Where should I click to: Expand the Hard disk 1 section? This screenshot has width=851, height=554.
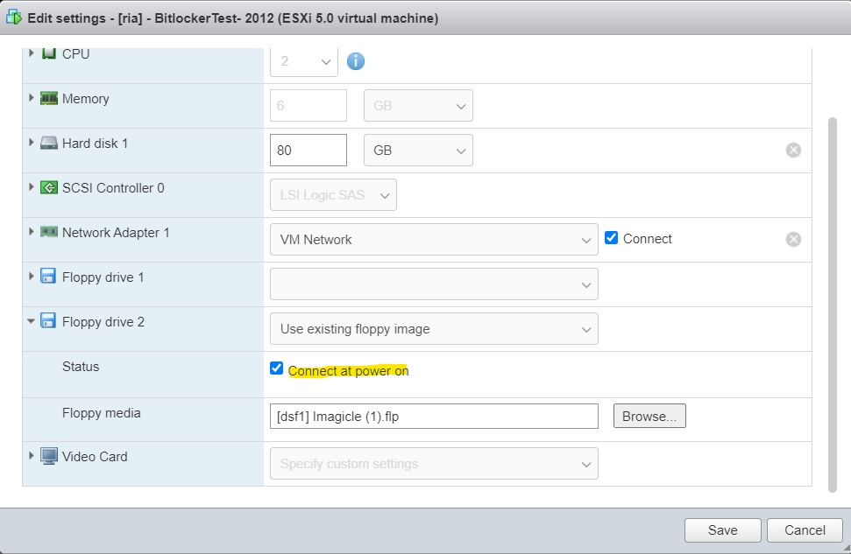32,144
